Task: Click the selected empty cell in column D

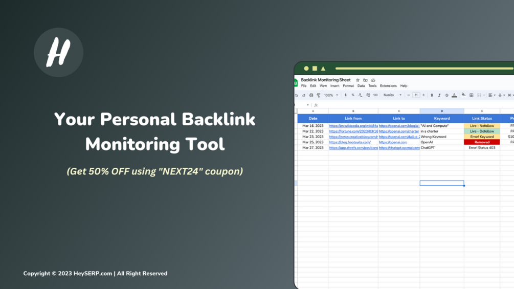Action: point(441,183)
